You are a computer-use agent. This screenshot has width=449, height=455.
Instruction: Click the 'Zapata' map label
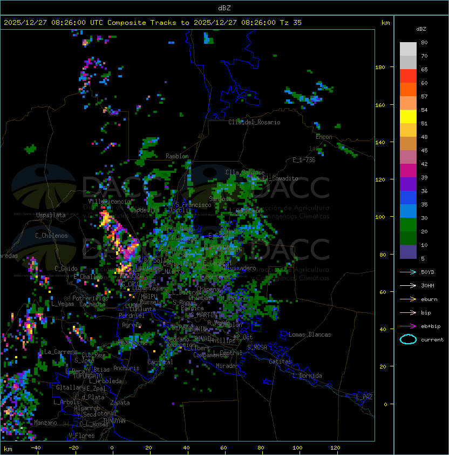click(120, 403)
